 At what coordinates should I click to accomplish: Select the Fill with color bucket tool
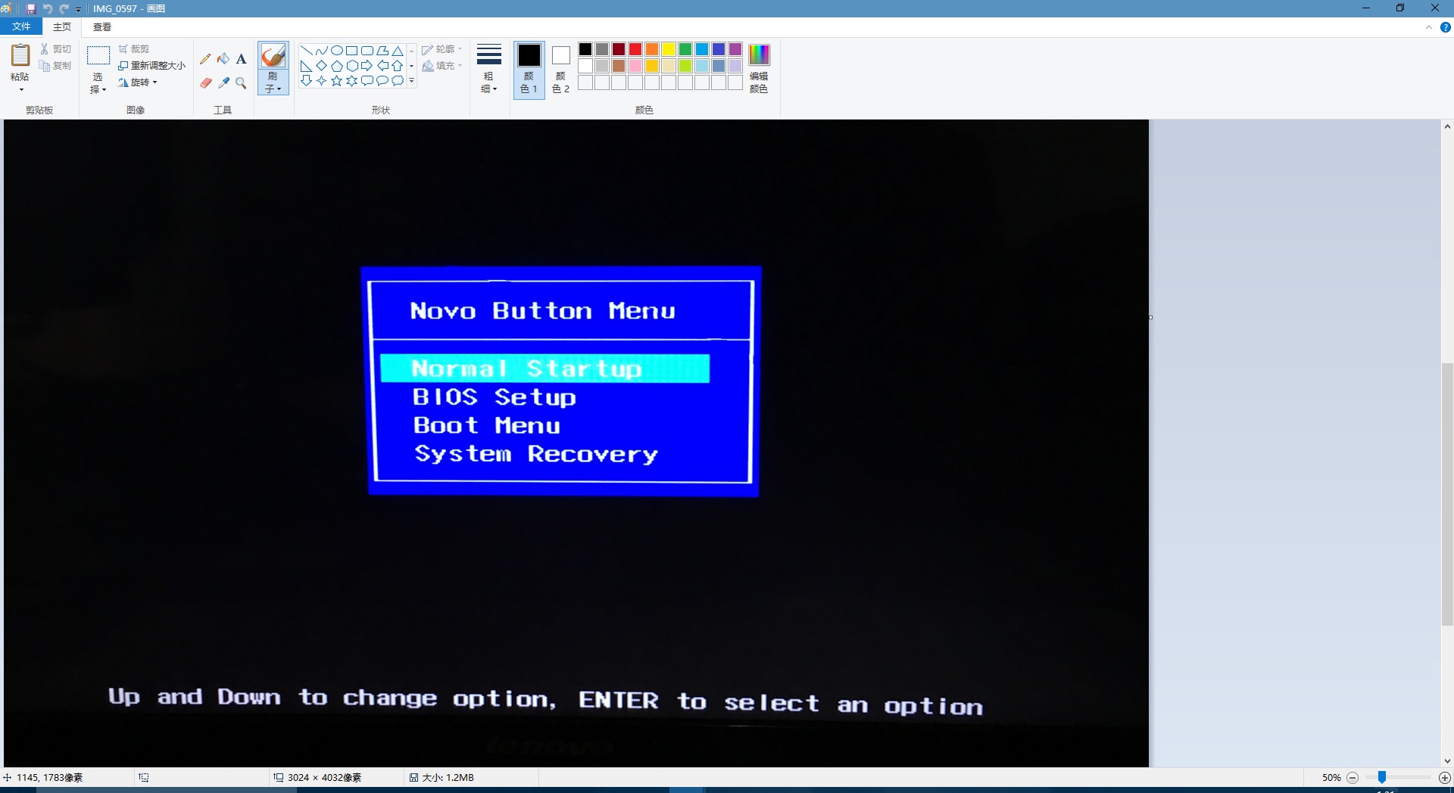click(223, 59)
